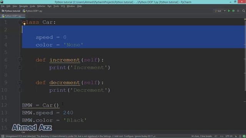Viewport: 246px width, 138px height.
Task: Click the UTF-8 encoding selector
Action: tap(229, 136)
